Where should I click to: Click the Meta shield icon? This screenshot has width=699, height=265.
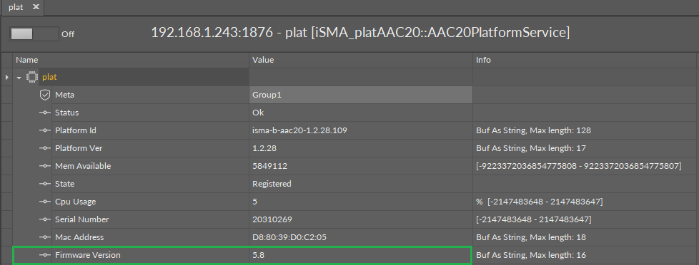44,95
